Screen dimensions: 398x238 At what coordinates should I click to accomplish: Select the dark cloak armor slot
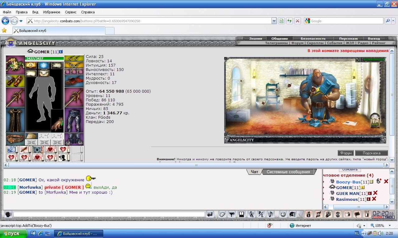(15, 120)
